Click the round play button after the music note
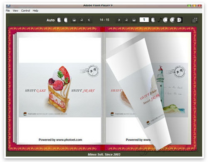Viewport: 208px width, 162px height. 173,20
